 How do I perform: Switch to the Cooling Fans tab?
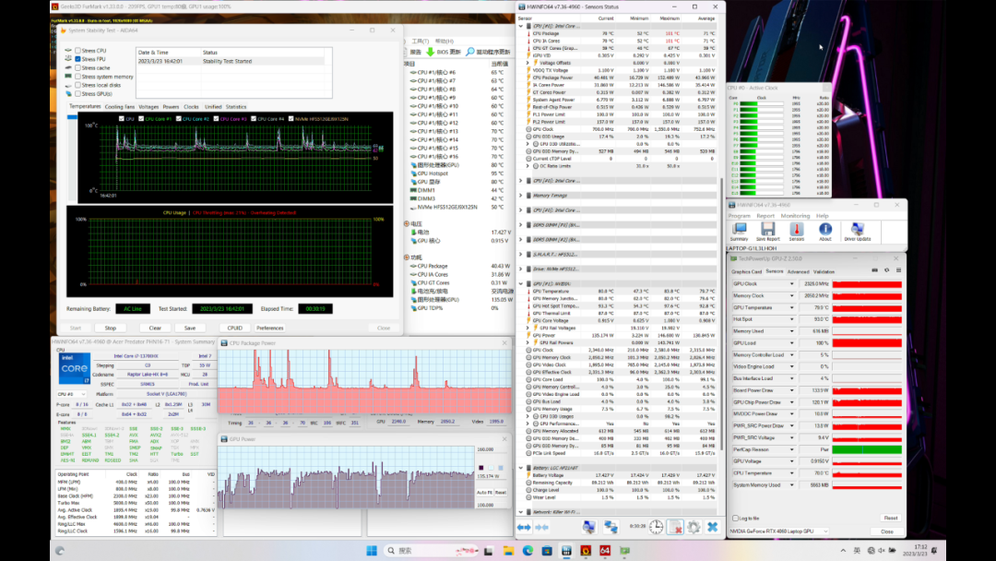click(119, 107)
